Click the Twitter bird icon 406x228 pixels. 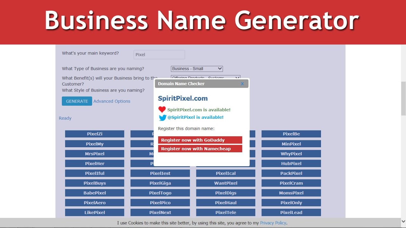click(162, 117)
